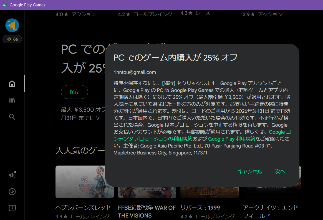
Task: Click the Google Play Games title bar logo
Action: (4, 5)
